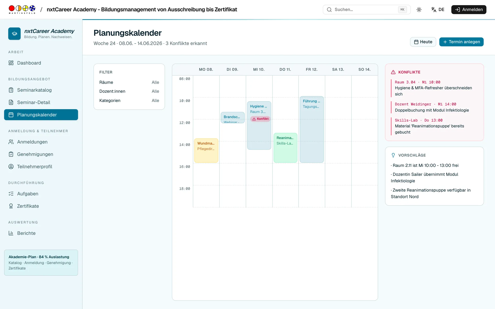Screen dimensions: 495x309
Task: Click the Martinsfeld logo in header
Action: point(22,10)
